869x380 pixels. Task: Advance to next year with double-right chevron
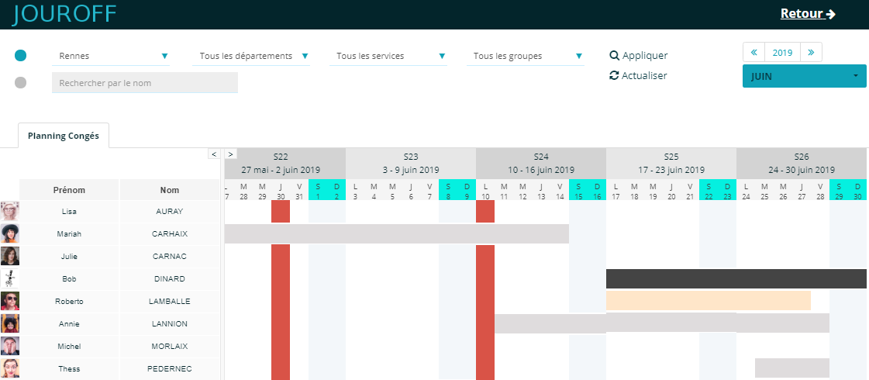coord(811,53)
